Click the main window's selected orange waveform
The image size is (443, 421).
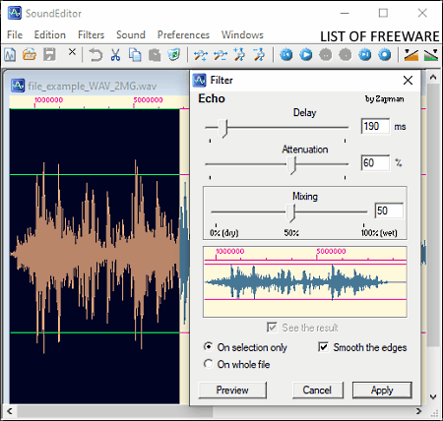tap(95, 256)
